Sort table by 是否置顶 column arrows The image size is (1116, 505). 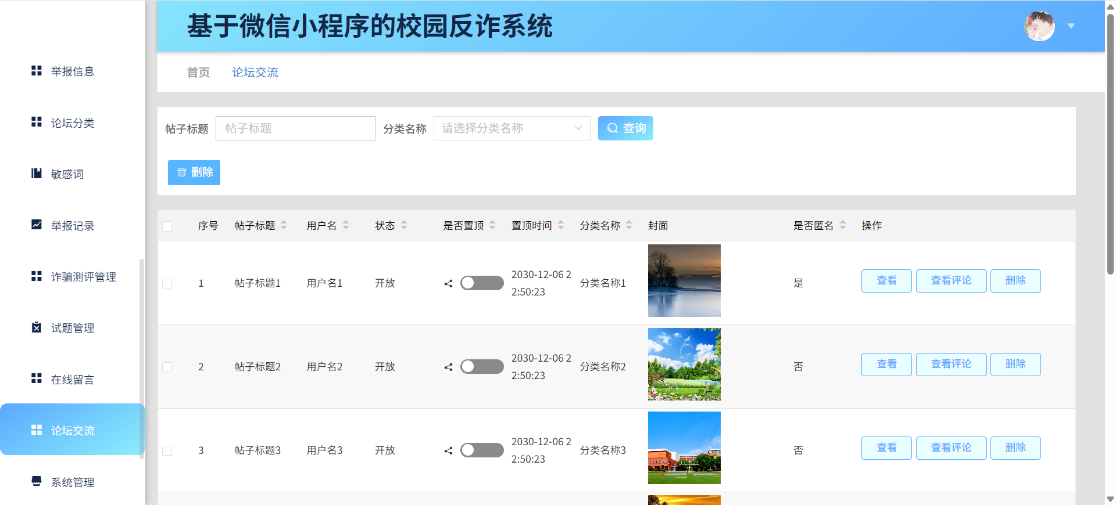coord(492,225)
